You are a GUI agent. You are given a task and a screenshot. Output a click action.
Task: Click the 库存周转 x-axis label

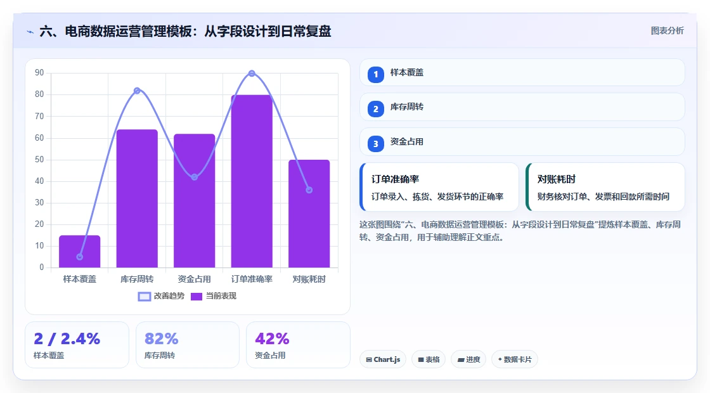(x=137, y=279)
